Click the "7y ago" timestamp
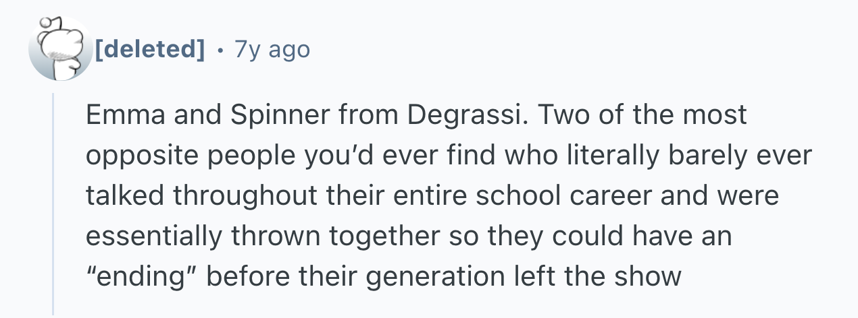Image resolution: width=858 pixels, height=318 pixels. click(x=272, y=49)
